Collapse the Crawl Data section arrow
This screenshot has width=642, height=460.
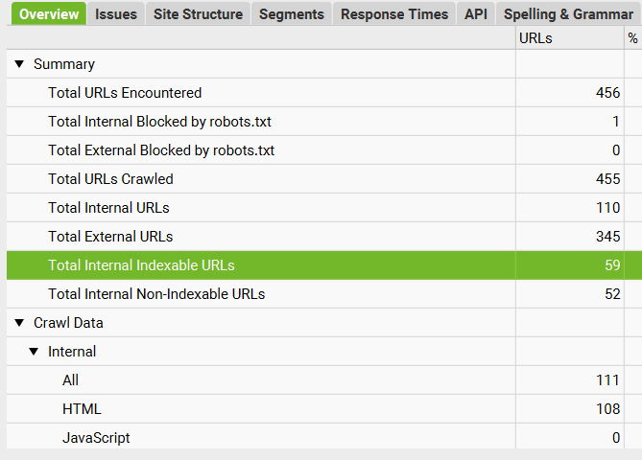[19, 323]
